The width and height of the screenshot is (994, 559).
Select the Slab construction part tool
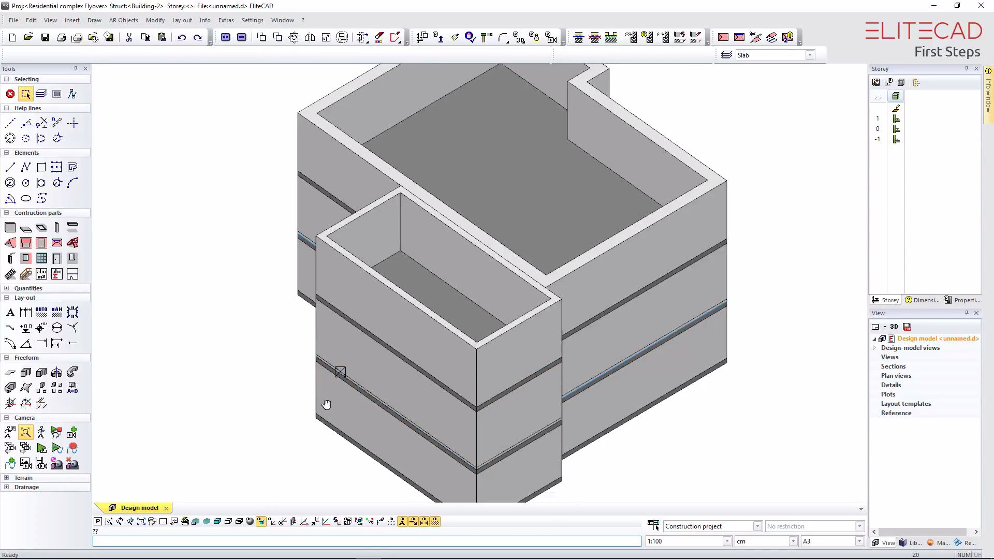26,227
